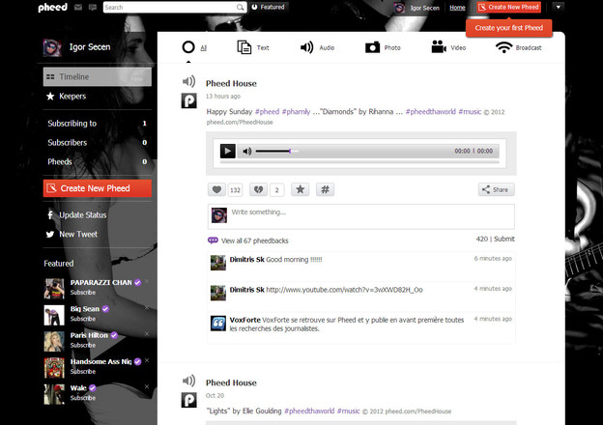
Task: Click the broken heart heartache icon
Action: pyautogui.click(x=258, y=189)
